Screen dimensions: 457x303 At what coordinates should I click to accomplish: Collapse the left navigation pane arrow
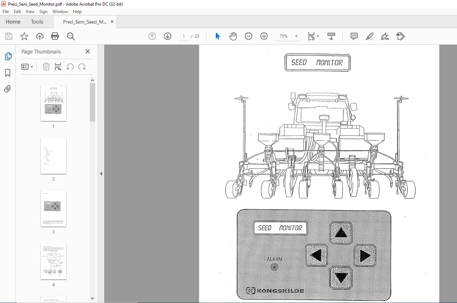[101, 173]
